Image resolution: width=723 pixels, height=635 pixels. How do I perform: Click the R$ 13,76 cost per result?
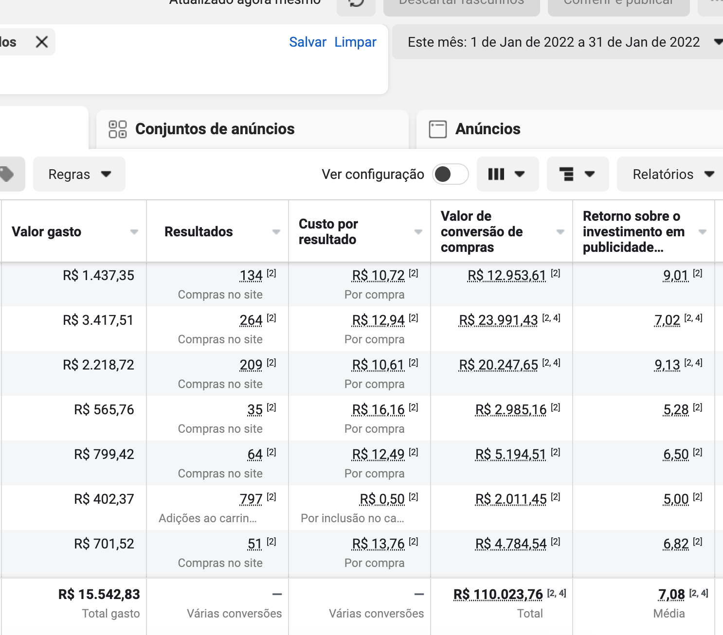[378, 544]
